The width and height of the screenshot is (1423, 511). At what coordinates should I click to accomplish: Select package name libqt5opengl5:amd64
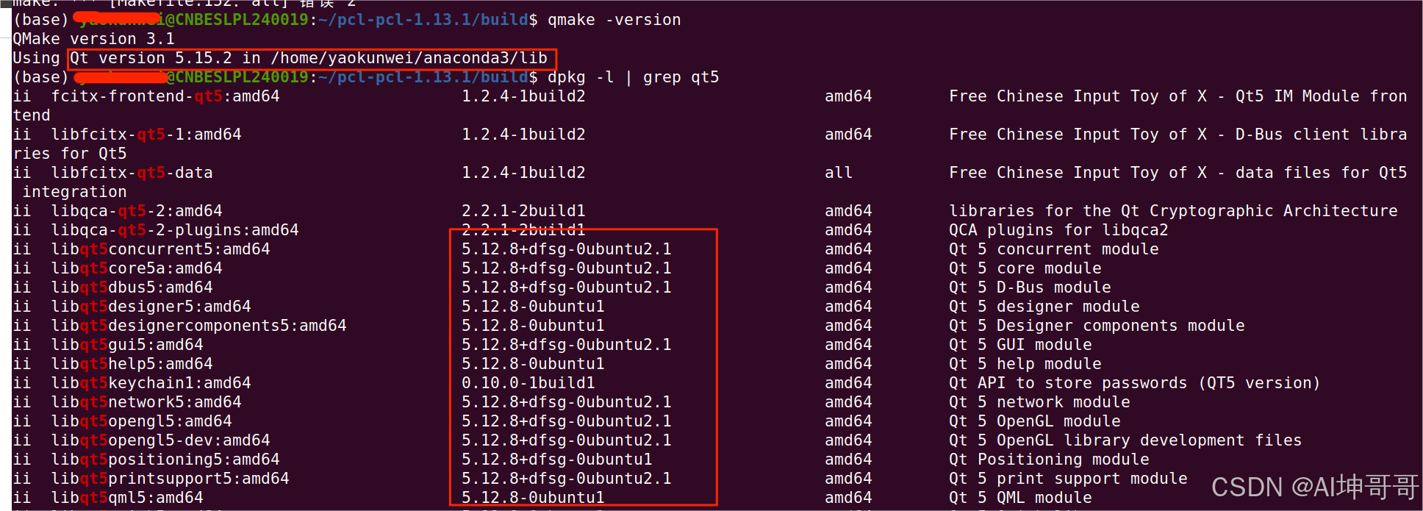pos(142,421)
